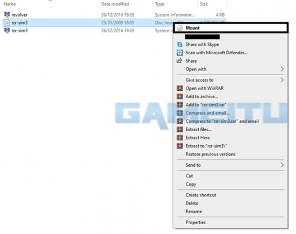The height and width of the screenshot is (234, 296).
Task: Click WinRAR icon beside Extract files...
Action: pos(180,129)
